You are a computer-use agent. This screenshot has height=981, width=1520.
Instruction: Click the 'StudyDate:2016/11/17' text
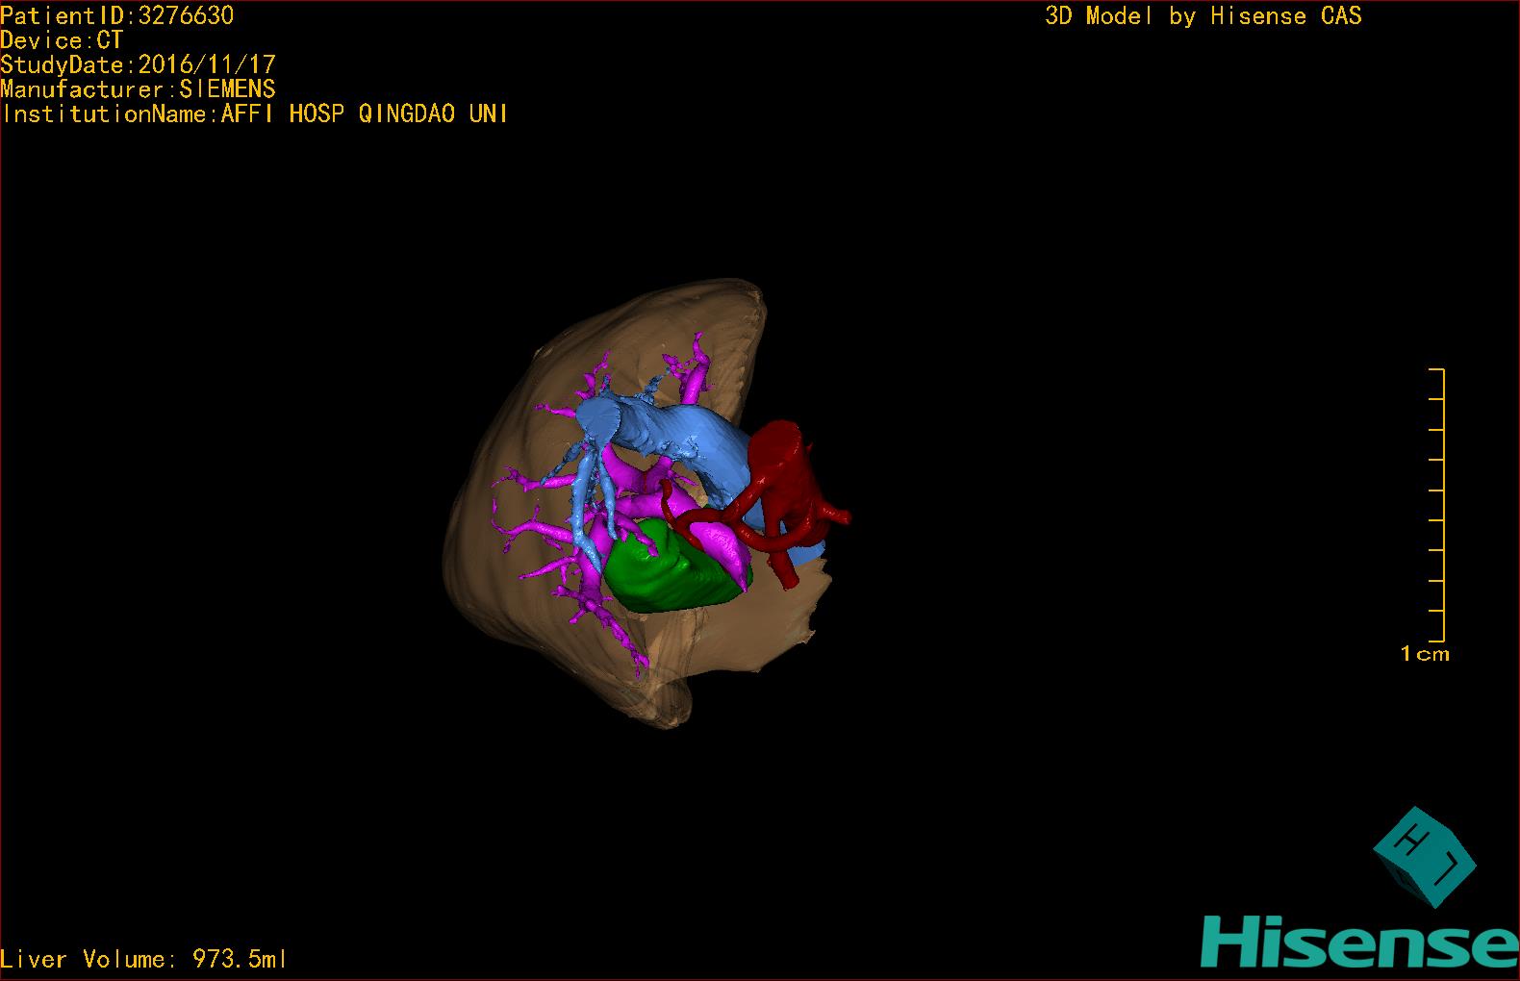(138, 64)
